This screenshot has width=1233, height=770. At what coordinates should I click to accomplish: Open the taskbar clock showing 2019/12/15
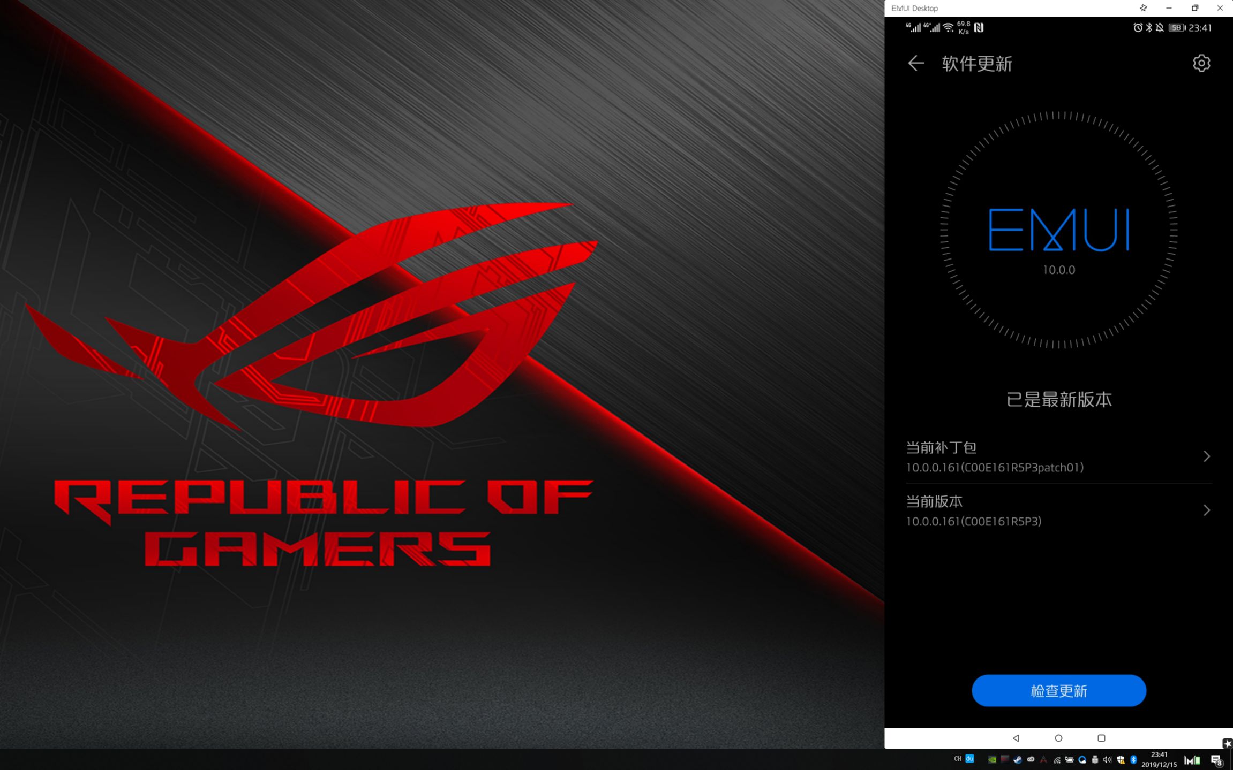1159,759
